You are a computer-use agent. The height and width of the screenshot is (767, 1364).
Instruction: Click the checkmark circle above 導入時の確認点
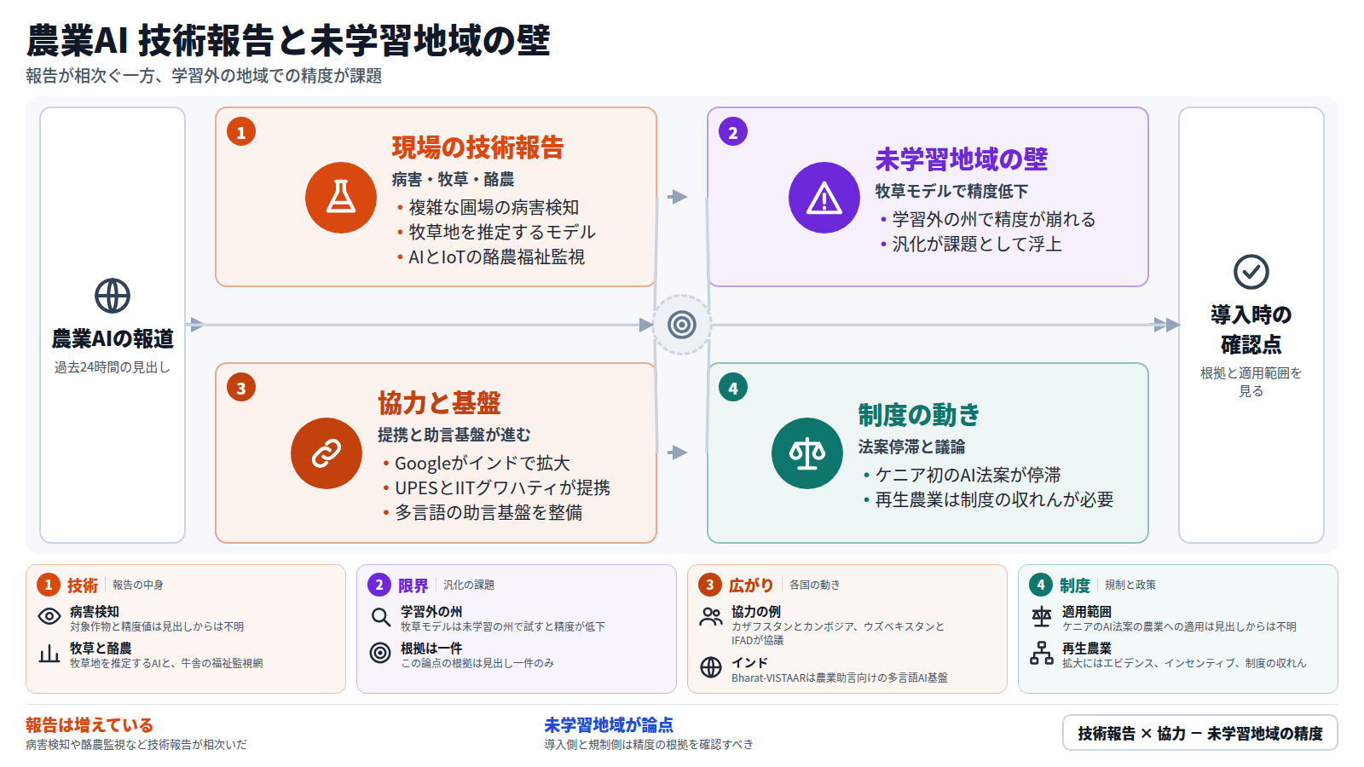1251,272
